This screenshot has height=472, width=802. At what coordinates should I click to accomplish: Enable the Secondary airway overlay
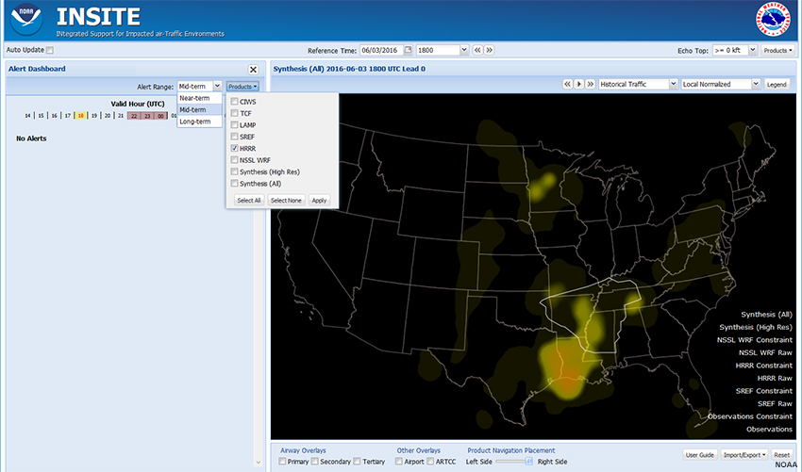pyautogui.click(x=315, y=462)
